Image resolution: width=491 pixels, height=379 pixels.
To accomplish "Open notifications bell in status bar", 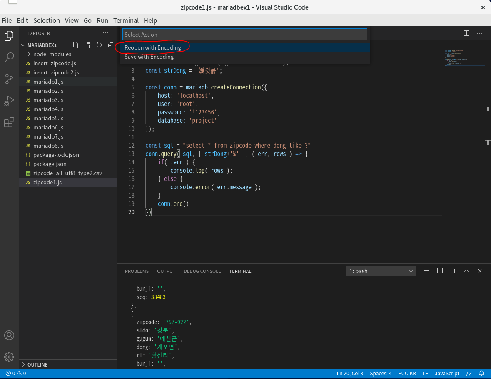I will (x=481, y=373).
